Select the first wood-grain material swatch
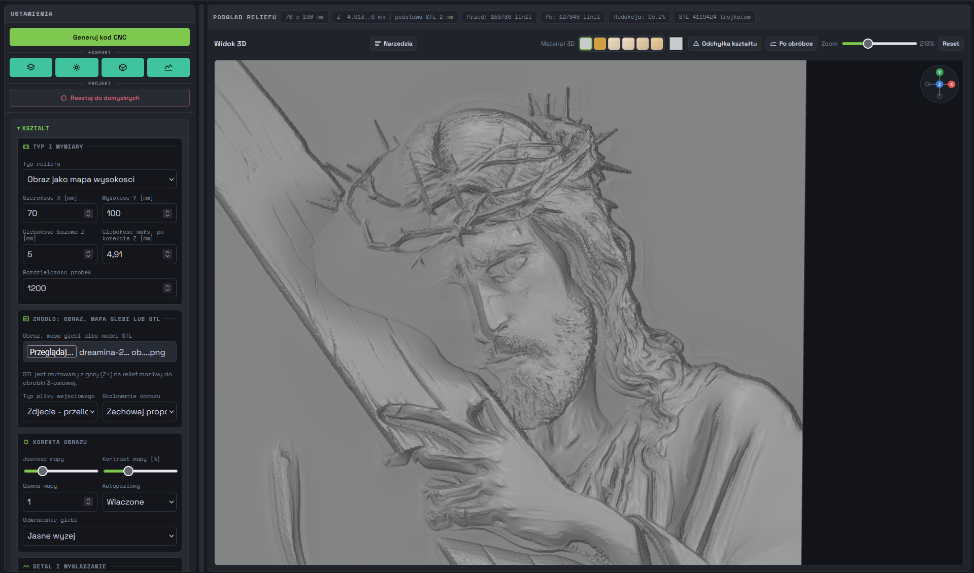The width and height of the screenshot is (974, 573). (x=614, y=44)
